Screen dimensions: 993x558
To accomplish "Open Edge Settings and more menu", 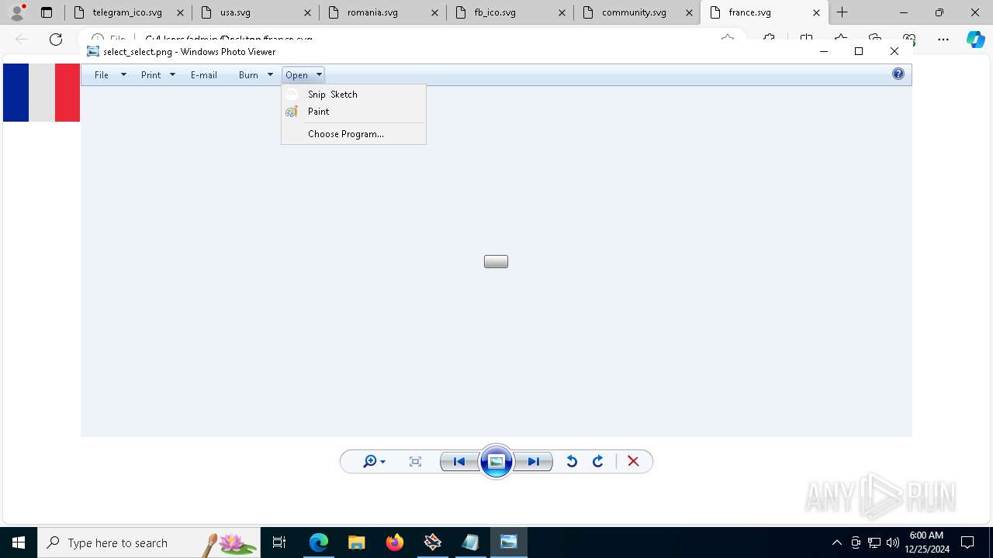I will coord(943,40).
